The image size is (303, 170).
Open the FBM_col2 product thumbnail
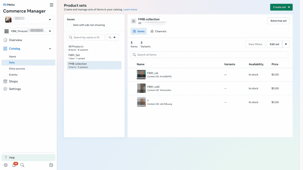coord(141,88)
